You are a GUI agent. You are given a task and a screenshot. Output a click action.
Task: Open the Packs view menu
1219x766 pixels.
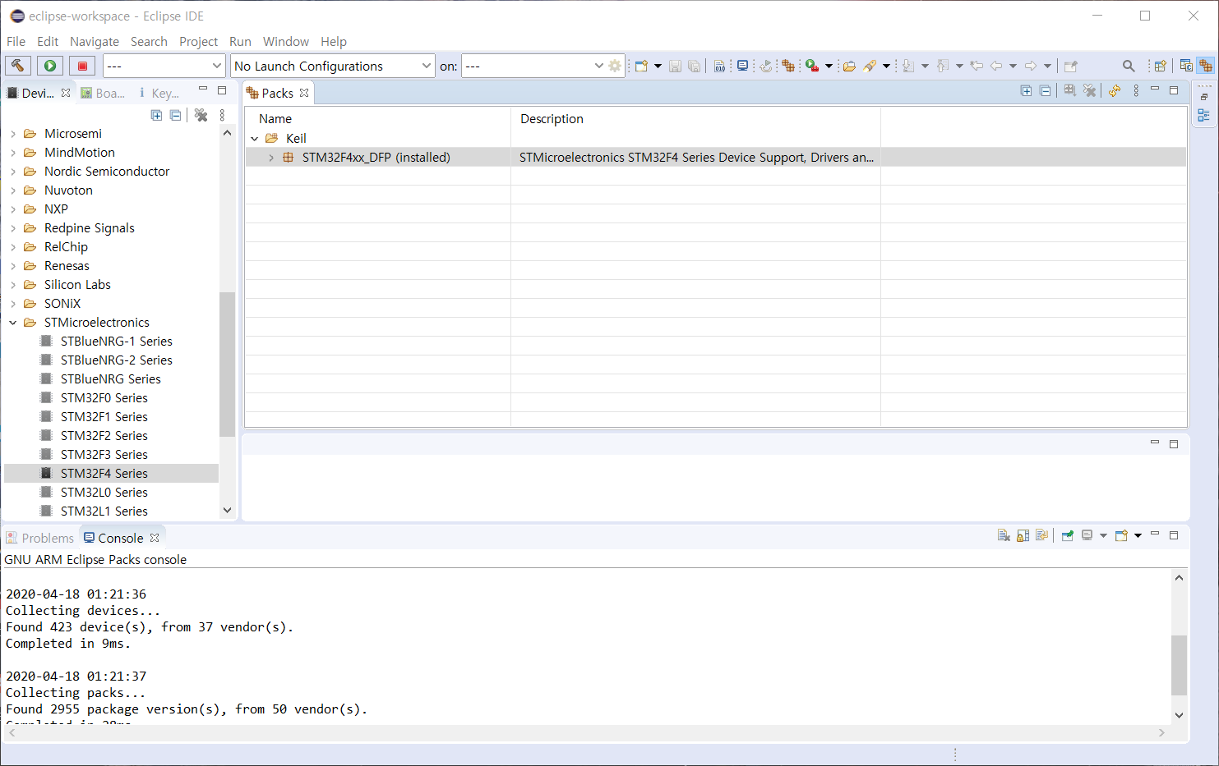point(1136,90)
